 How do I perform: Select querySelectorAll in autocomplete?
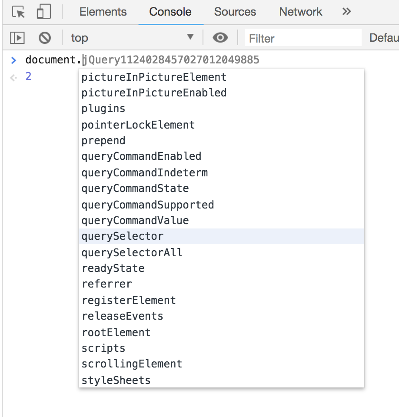point(222,252)
